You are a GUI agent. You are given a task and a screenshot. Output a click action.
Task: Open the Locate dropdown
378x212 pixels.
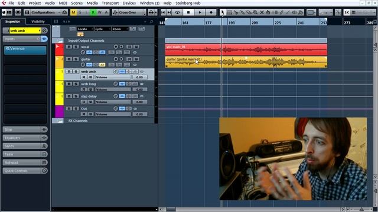(85, 29)
